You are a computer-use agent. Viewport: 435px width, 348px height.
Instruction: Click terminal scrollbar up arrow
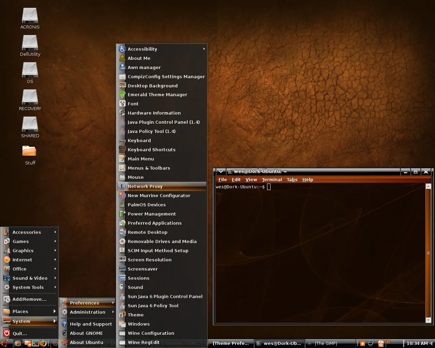coord(428,187)
